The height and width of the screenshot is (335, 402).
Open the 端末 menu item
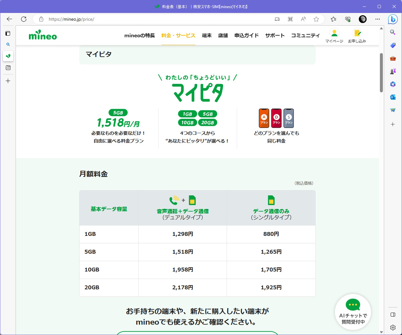(x=207, y=35)
